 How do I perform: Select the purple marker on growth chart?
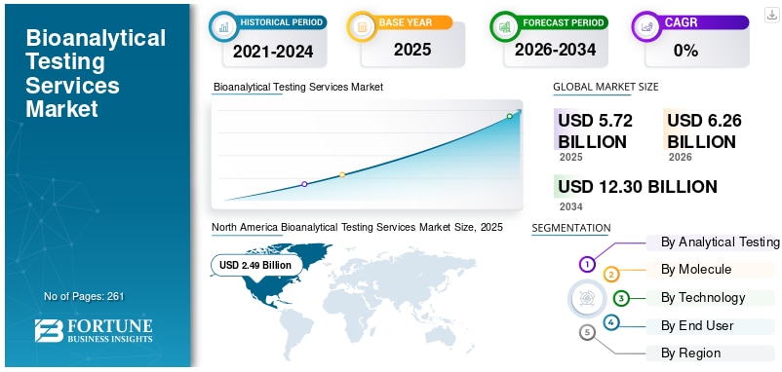(305, 184)
